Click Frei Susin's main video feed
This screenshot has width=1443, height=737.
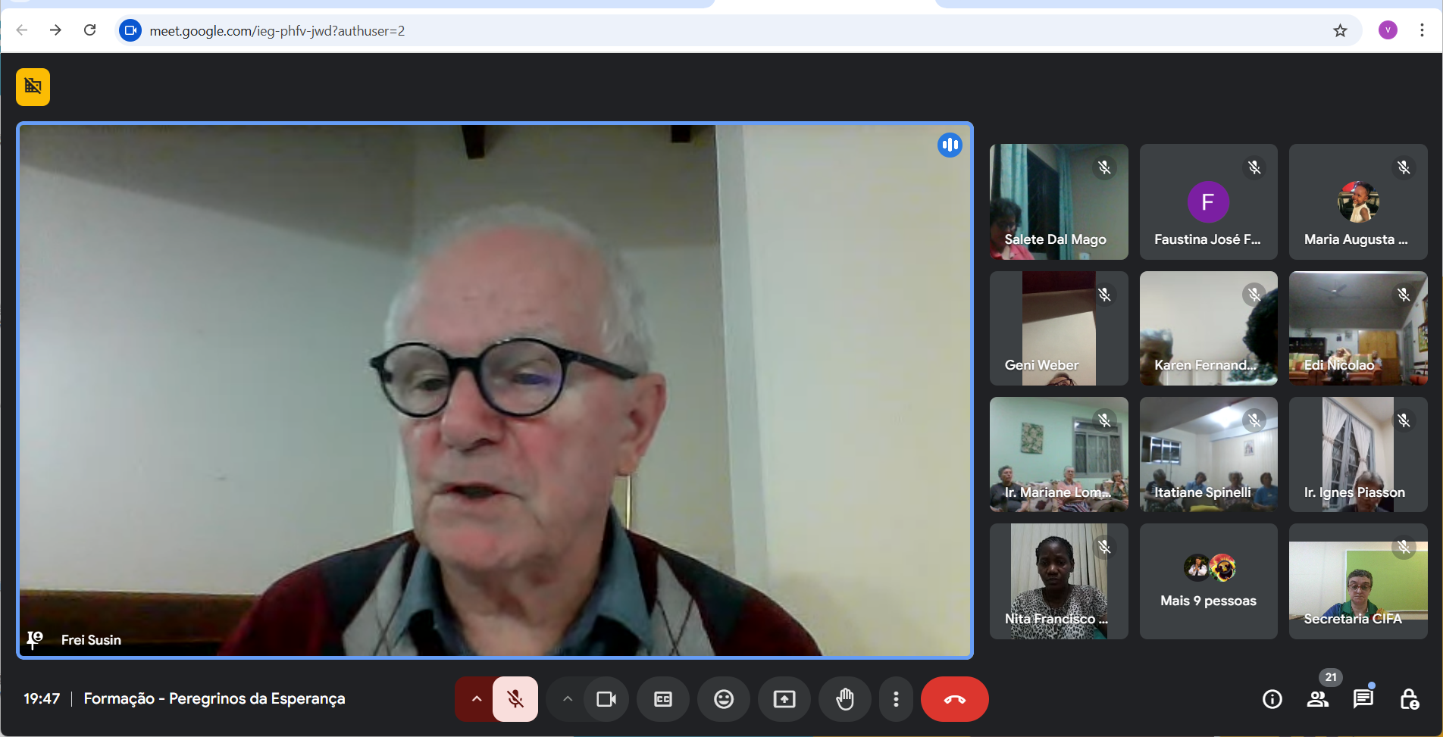point(495,390)
